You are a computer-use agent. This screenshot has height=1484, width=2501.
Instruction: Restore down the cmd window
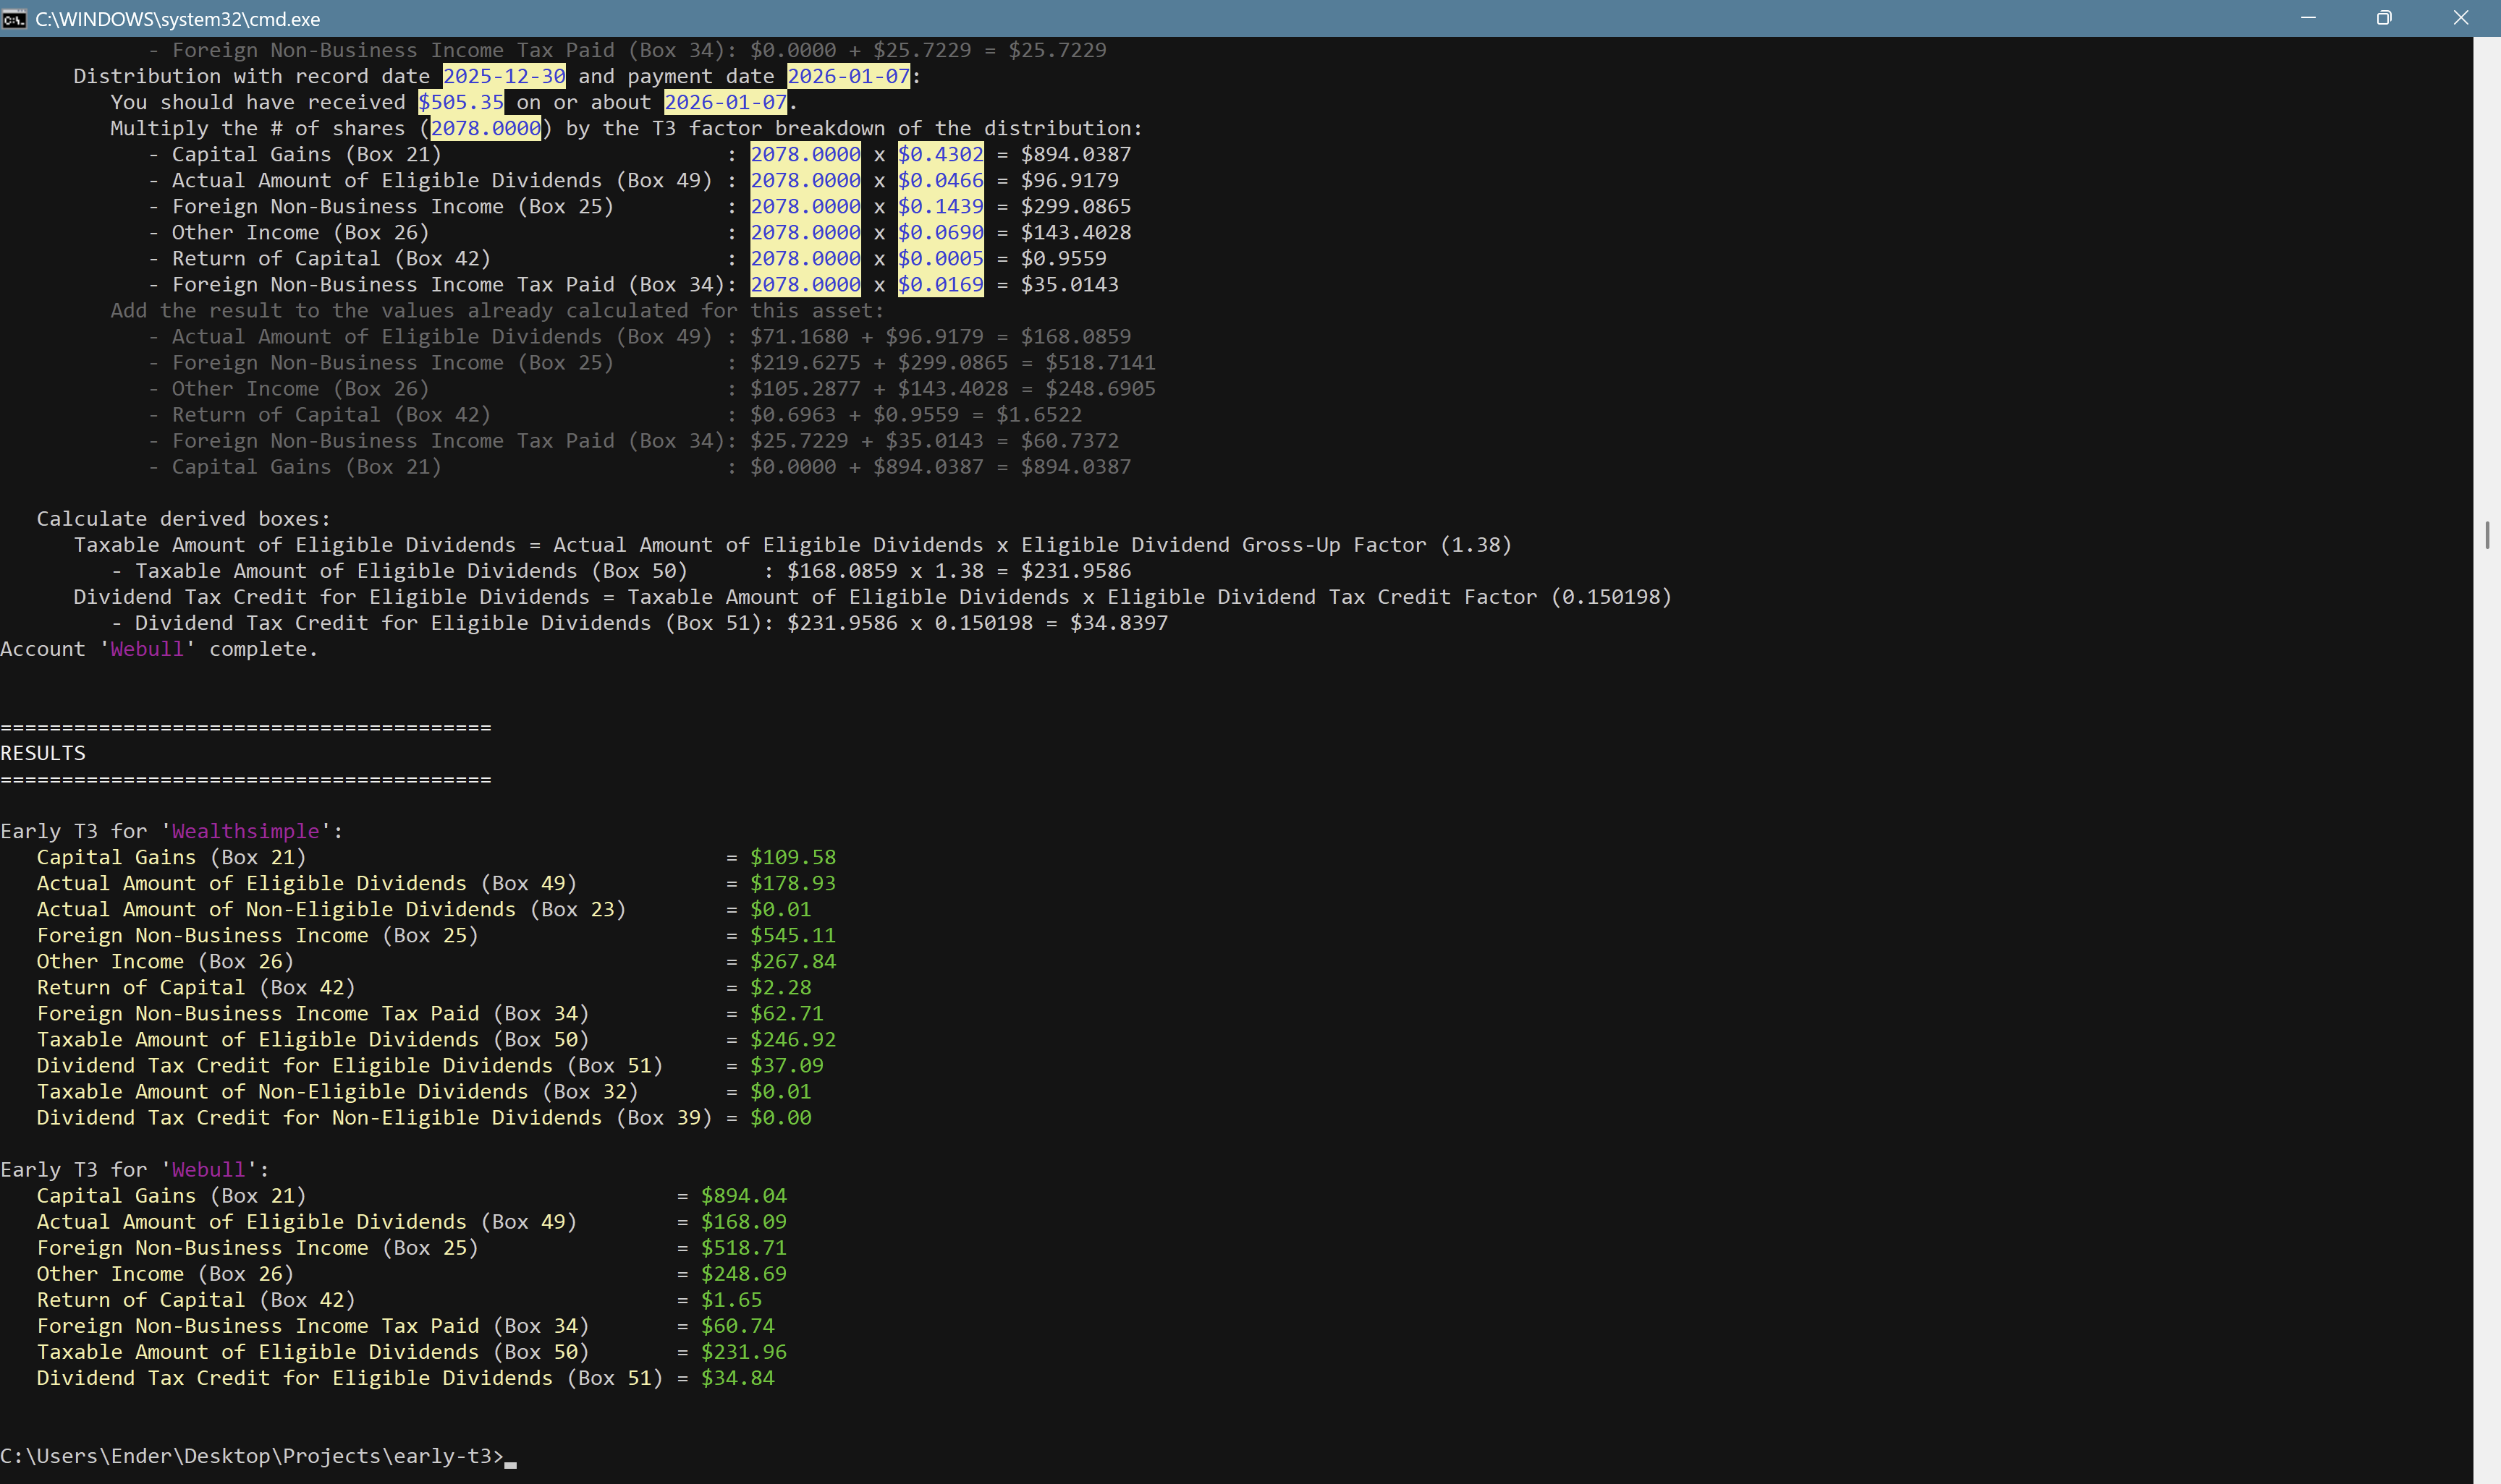[x=2384, y=18]
